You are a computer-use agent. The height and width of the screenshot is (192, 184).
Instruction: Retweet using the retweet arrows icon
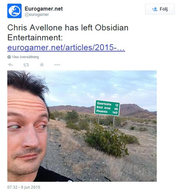26,65
